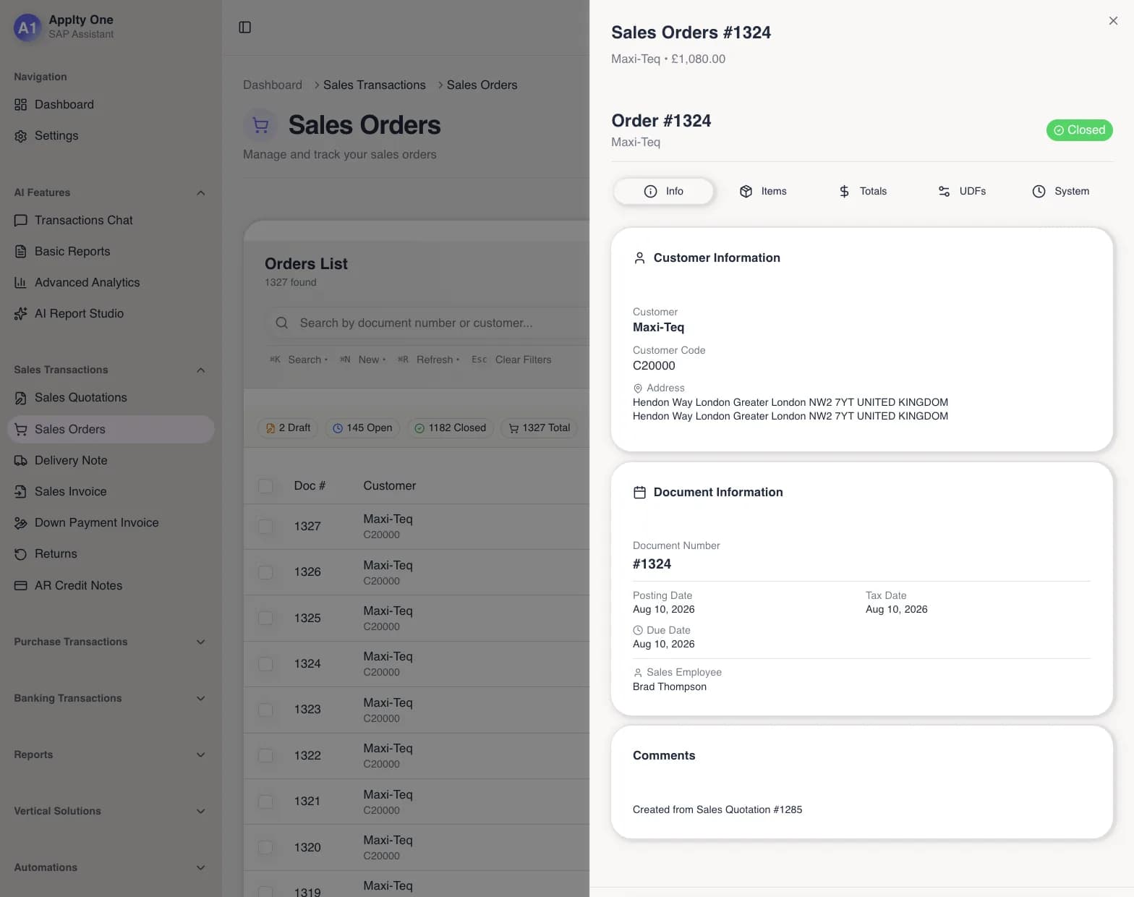Filter by 1182 Closed orders

tap(450, 428)
